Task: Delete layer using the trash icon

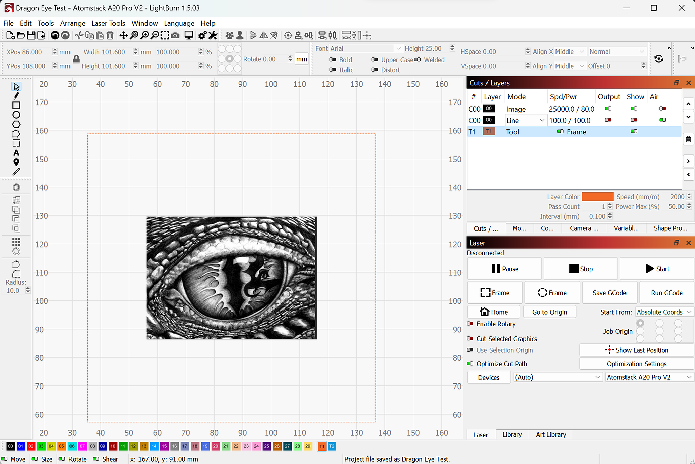Action: (688, 139)
